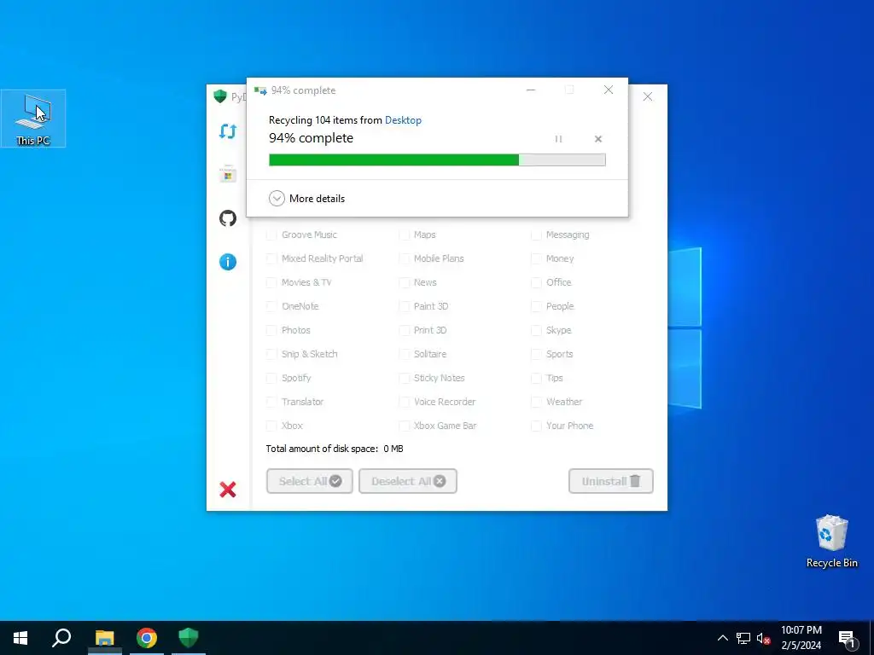Expand More details in progress dialog
The height and width of the screenshot is (655, 874).
pos(306,198)
